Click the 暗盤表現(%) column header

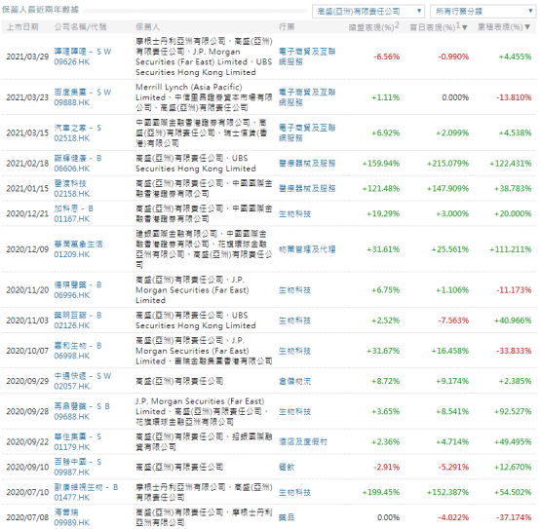pyautogui.click(x=373, y=27)
